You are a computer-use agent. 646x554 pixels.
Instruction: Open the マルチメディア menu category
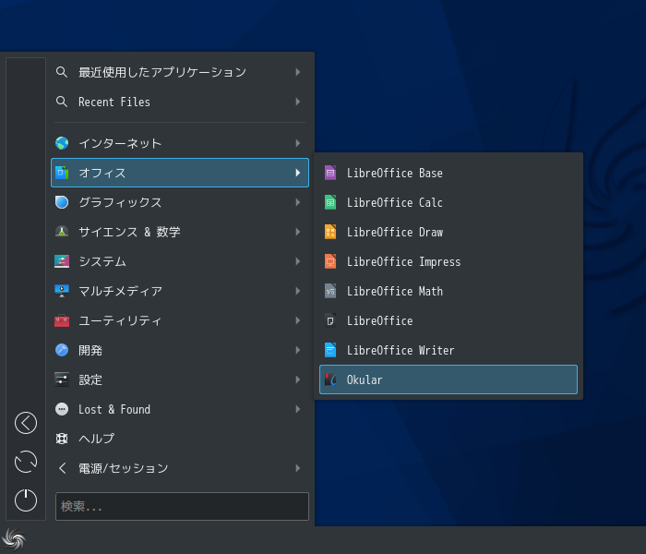point(180,292)
